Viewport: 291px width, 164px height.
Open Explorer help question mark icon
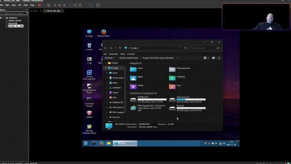(x=219, y=58)
